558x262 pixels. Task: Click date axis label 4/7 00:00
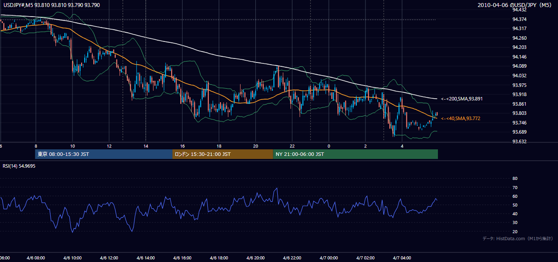point(329,258)
